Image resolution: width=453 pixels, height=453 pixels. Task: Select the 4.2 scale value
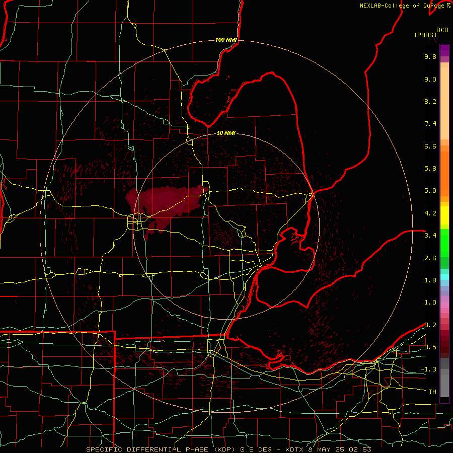tap(430, 213)
